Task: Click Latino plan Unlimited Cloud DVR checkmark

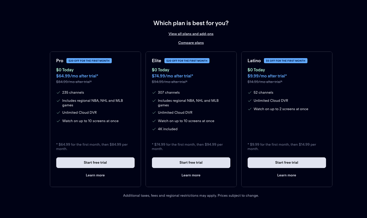Action: point(250,101)
